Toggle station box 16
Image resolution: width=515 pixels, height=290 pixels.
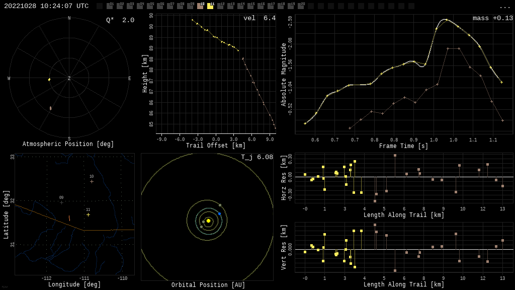pos(260,6)
